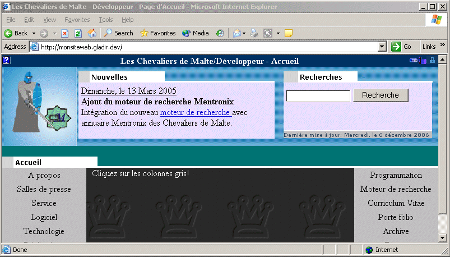Open the Tools menu
This screenshot has width=450, height=257.
click(105, 20)
